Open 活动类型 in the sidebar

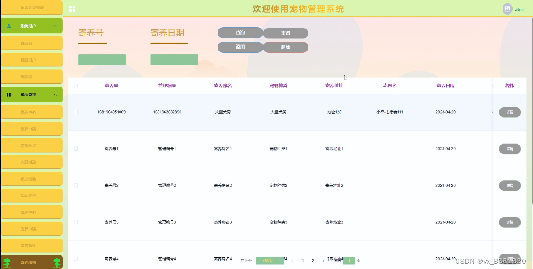click(x=32, y=196)
